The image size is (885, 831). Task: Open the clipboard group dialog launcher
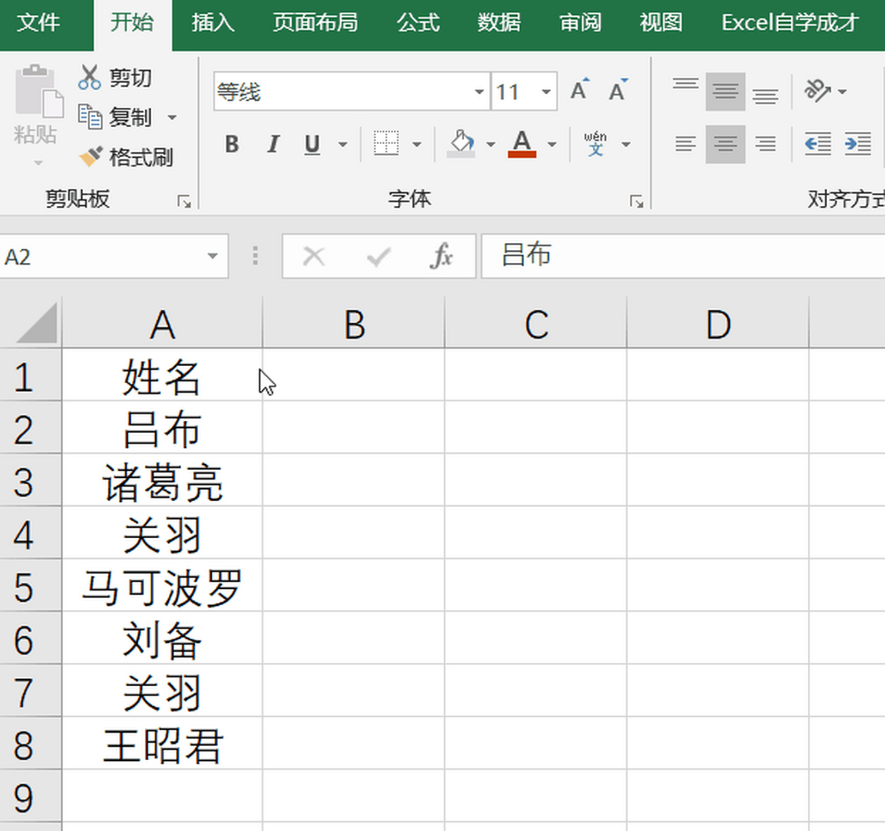pos(184,201)
